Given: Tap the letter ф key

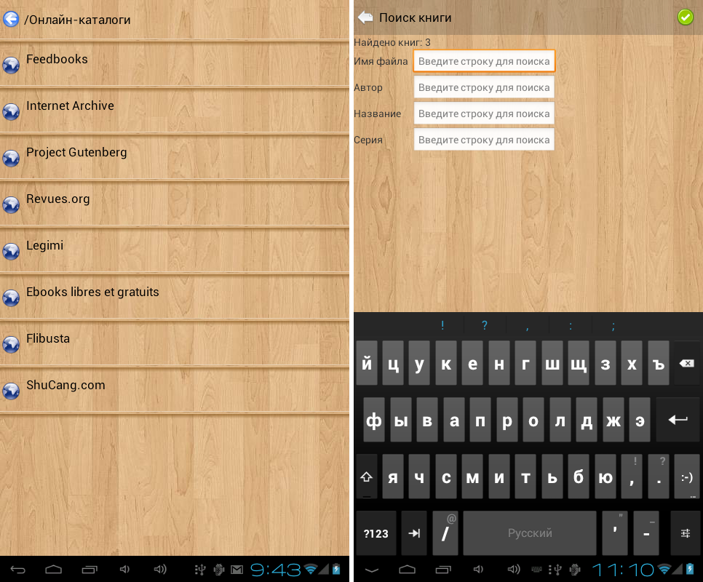Looking at the screenshot, I should click(374, 420).
